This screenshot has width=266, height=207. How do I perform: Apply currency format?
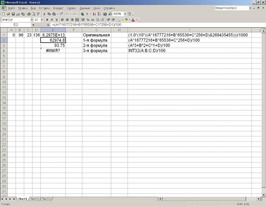(x=83, y=20)
